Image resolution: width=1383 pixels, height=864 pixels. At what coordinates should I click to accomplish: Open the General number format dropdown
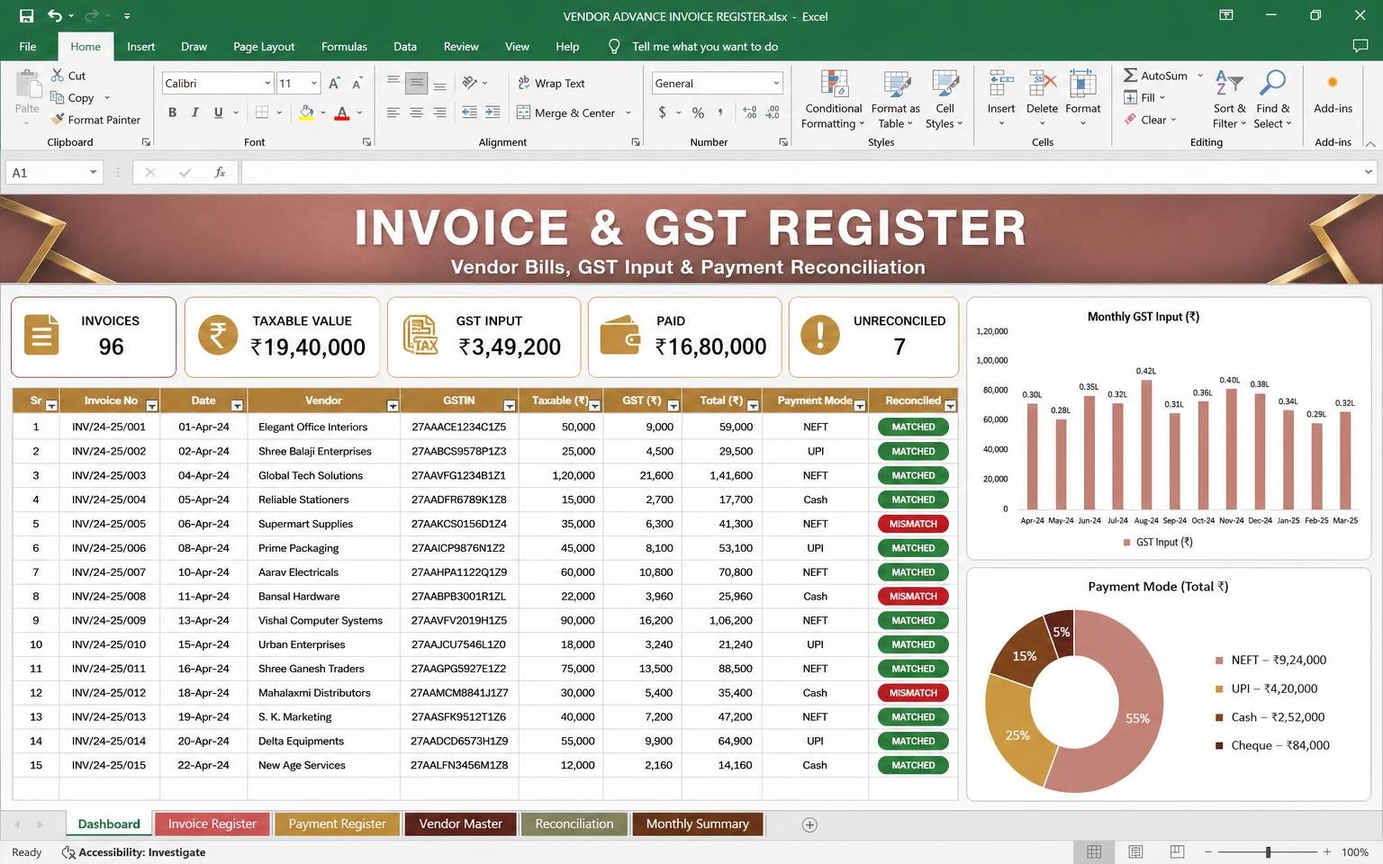pos(776,83)
